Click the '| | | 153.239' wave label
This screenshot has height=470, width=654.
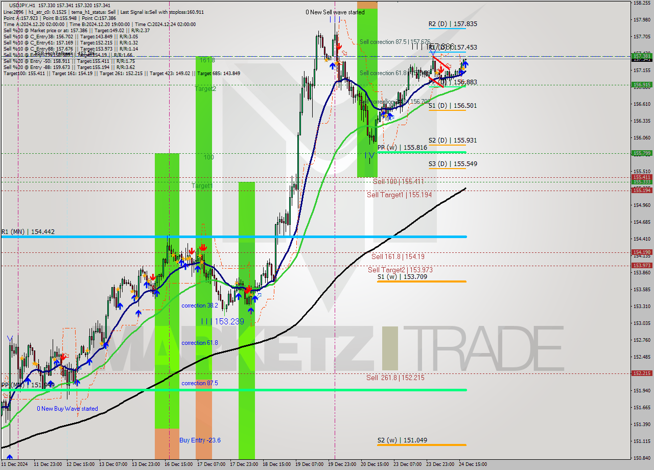[222, 322]
